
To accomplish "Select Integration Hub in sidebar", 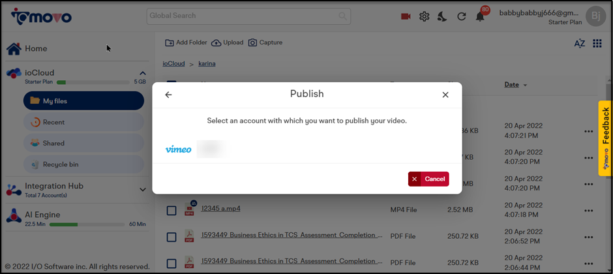I will tap(54, 186).
